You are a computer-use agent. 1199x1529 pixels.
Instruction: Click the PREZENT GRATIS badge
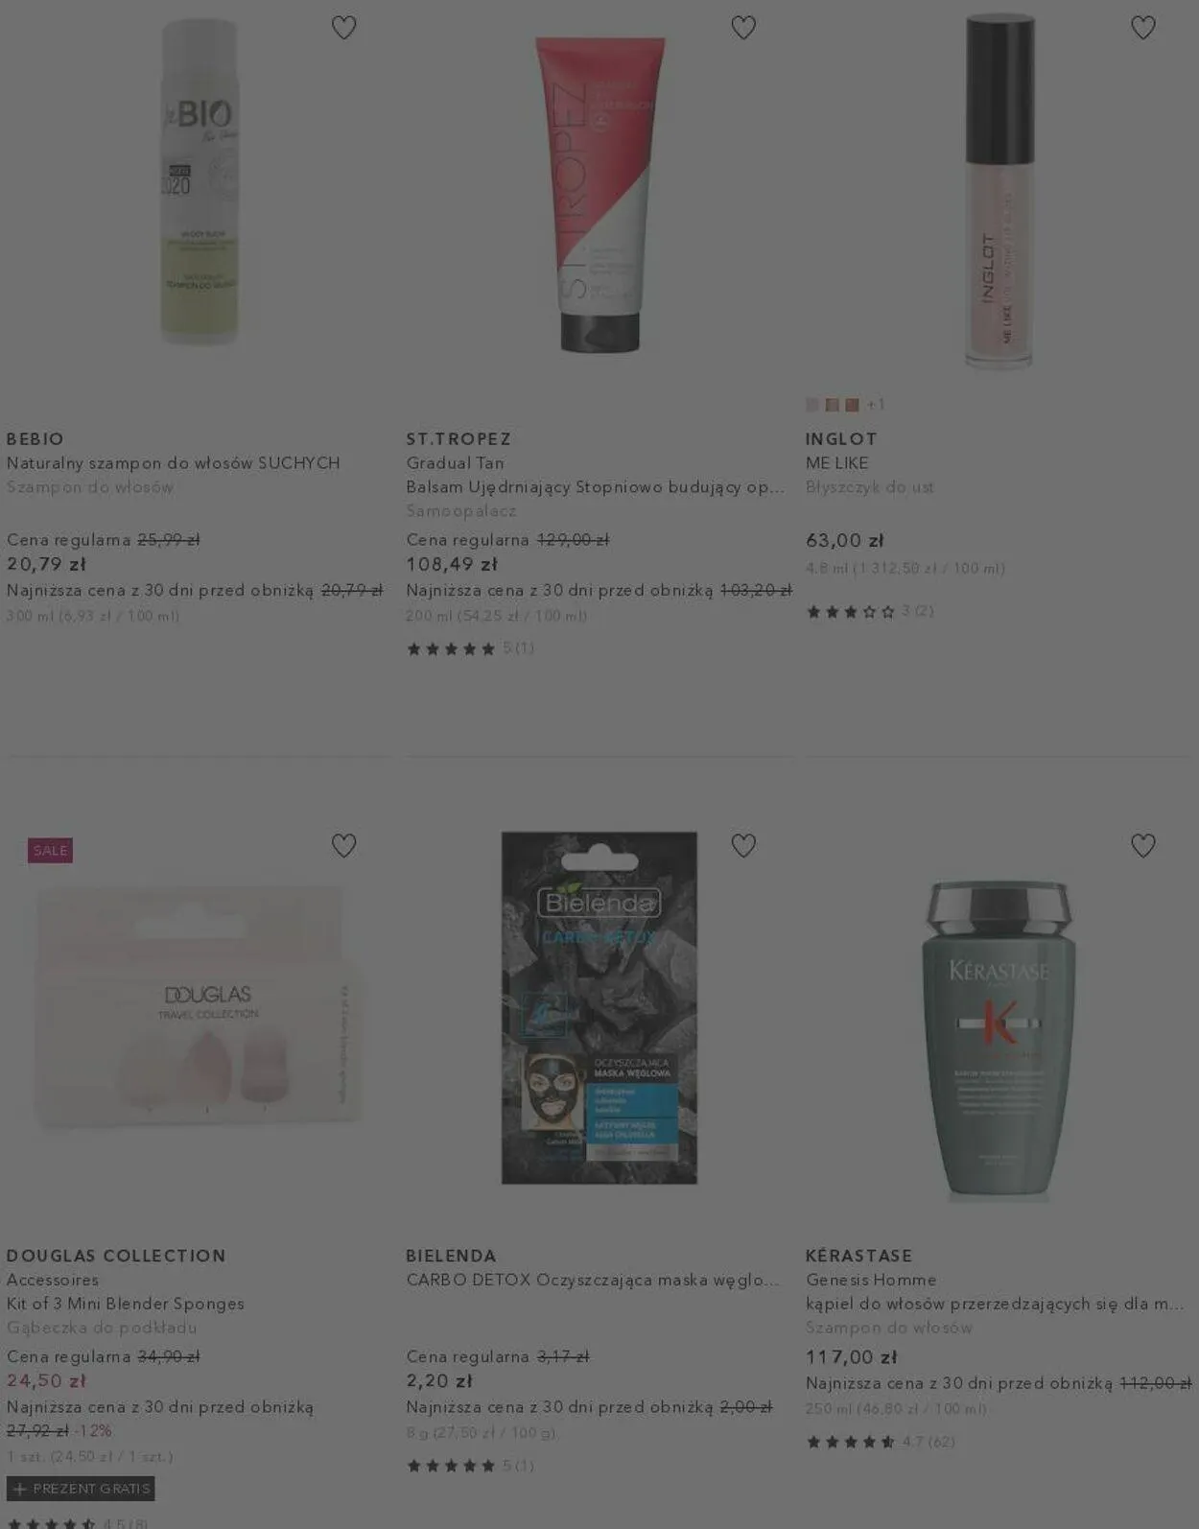pos(81,1489)
